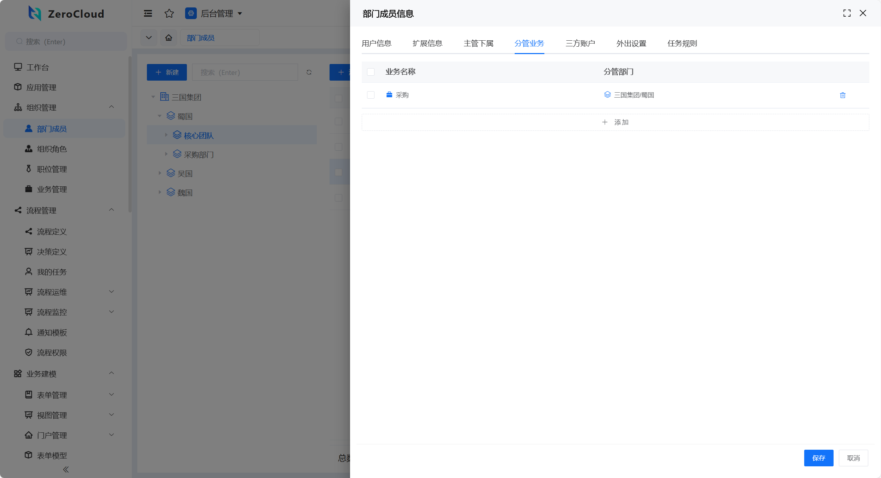The height and width of the screenshot is (478, 881).
Task: Click the fullscreen expand icon in drawer header
Action: 847,13
